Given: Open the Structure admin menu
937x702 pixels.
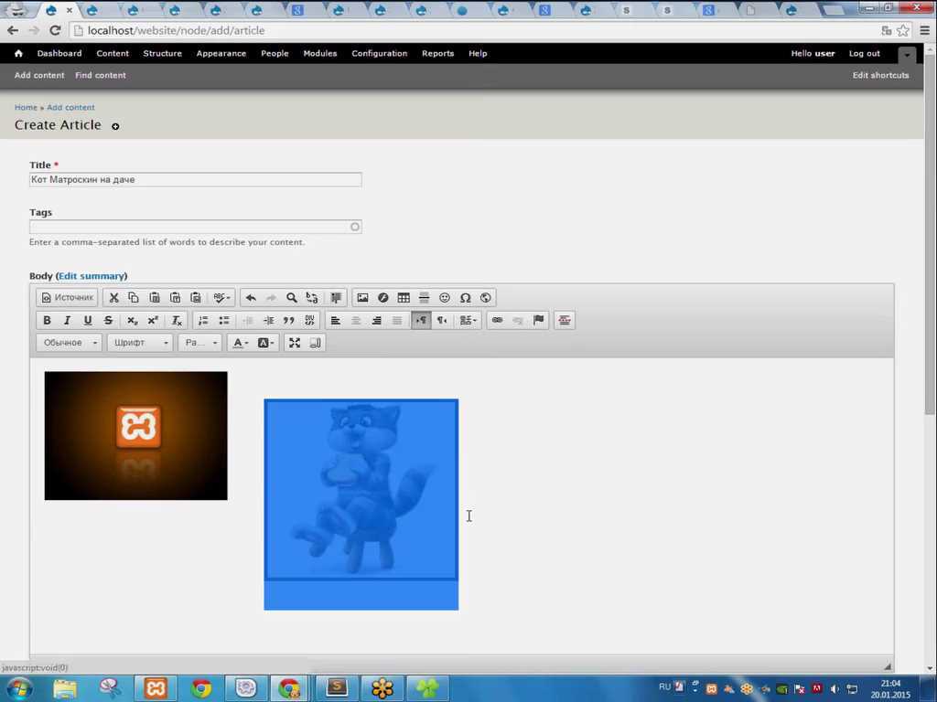Looking at the screenshot, I should [x=163, y=53].
